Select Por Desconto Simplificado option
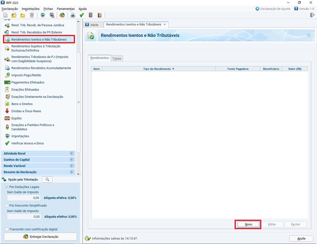This screenshot has height=244, width=317. (x=7, y=205)
